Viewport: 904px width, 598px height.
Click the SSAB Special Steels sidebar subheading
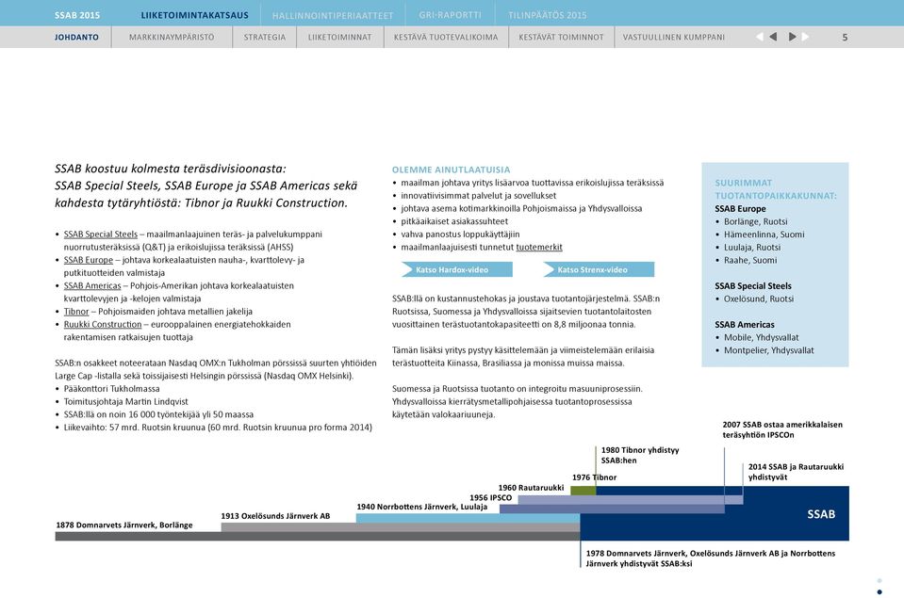(x=753, y=286)
